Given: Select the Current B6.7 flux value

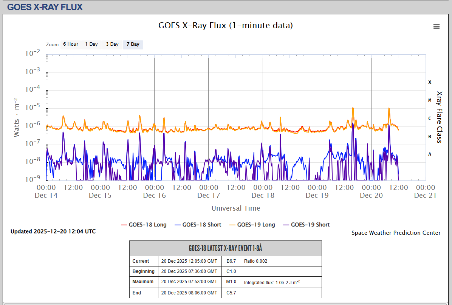Looking at the screenshot, I should [x=231, y=261].
